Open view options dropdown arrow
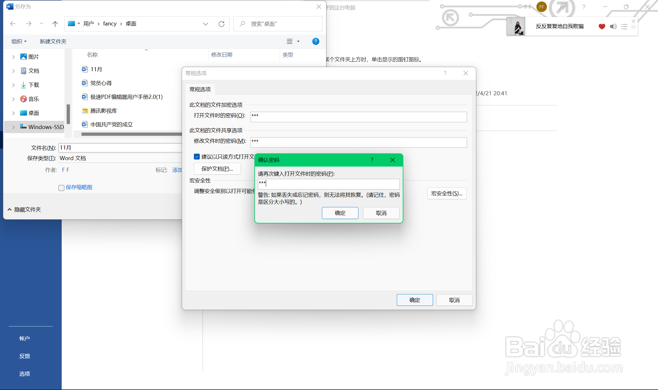Viewport: 658px width, 390px height. (x=298, y=41)
